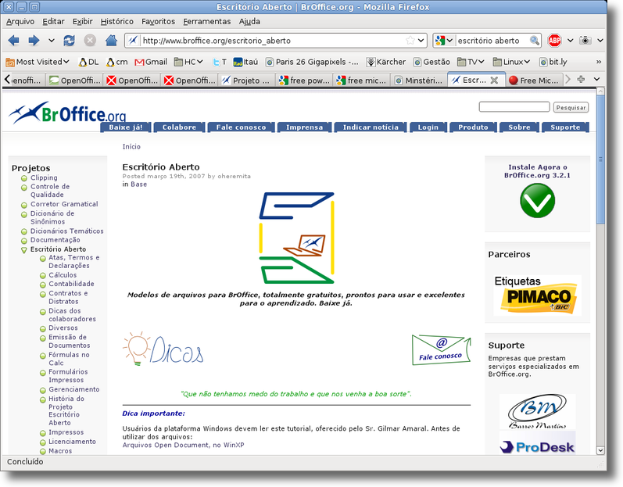623x487 pixels.
Task: Click the Início breadcrumb link
Action: 131,147
